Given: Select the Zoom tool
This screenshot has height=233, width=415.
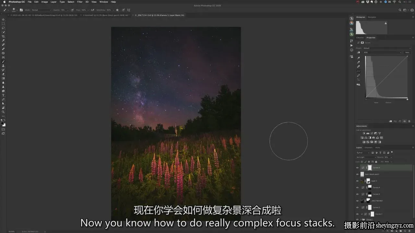Looking at the screenshot, I should point(3,112).
